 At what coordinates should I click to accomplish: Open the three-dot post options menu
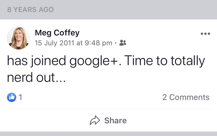(206, 33)
